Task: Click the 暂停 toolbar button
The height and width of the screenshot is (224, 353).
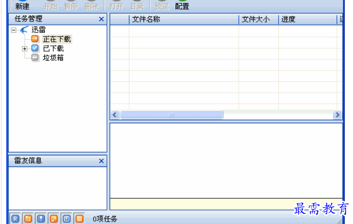Action: coord(71,5)
